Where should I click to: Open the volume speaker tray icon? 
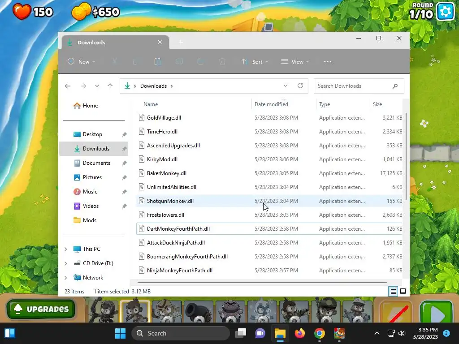tap(402, 333)
